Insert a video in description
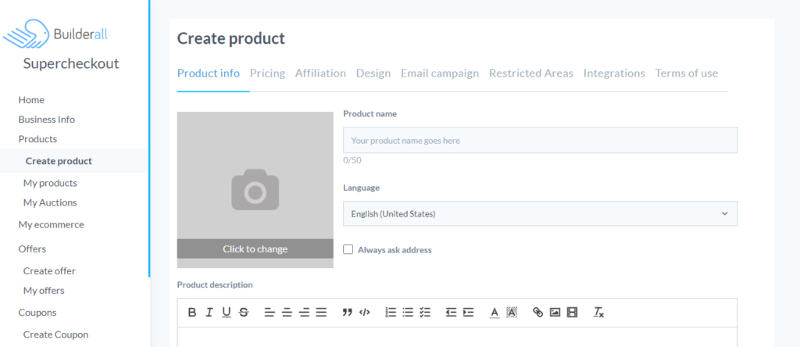Screen dimensions: 800x347 click(x=572, y=313)
